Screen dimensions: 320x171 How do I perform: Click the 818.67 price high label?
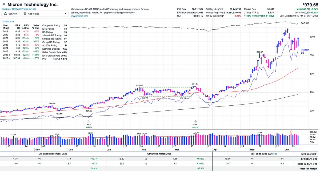(x=260, y=52)
